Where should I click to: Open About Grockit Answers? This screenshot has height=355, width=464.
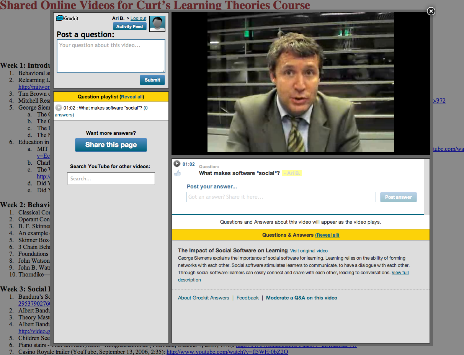[204, 298]
